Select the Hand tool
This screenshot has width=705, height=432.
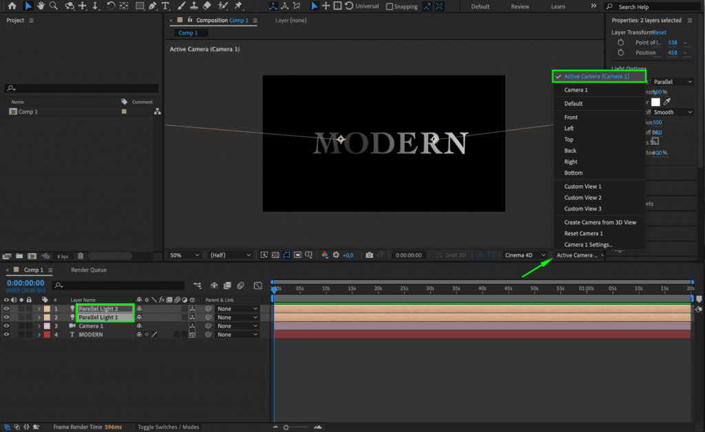(40, 6)
